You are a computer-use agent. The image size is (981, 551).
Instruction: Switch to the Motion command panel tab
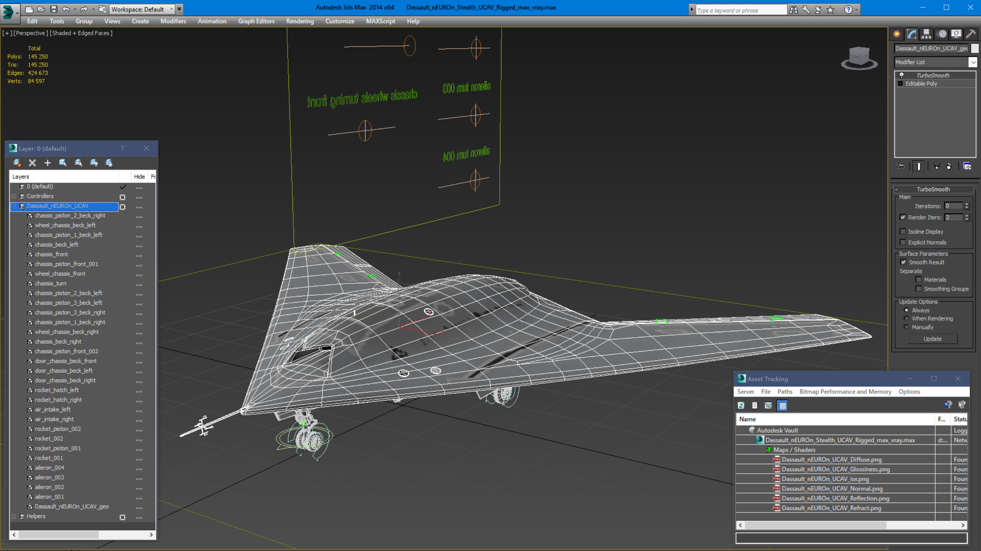pos(942,34)
